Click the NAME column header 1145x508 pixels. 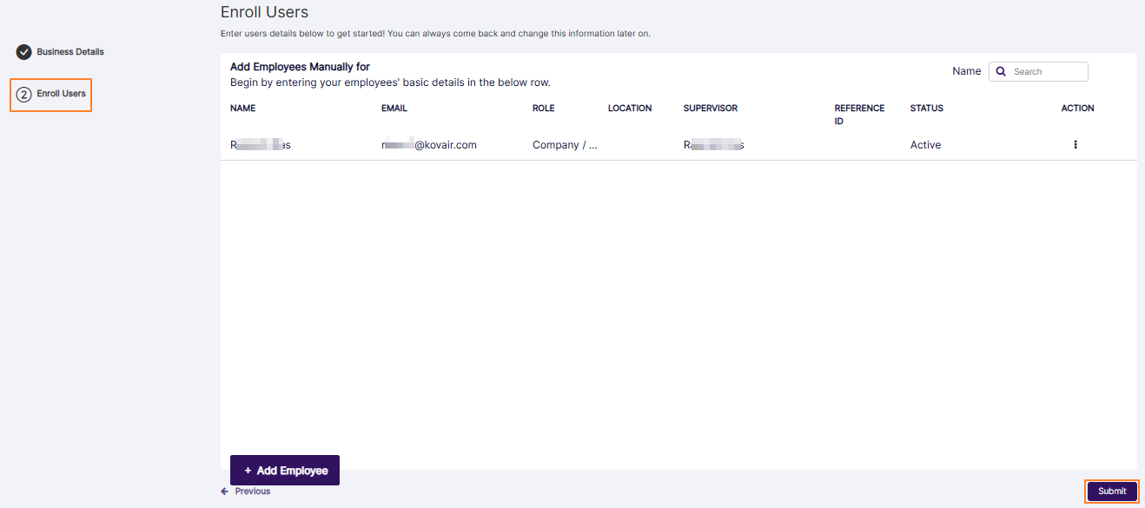point(242,108)
